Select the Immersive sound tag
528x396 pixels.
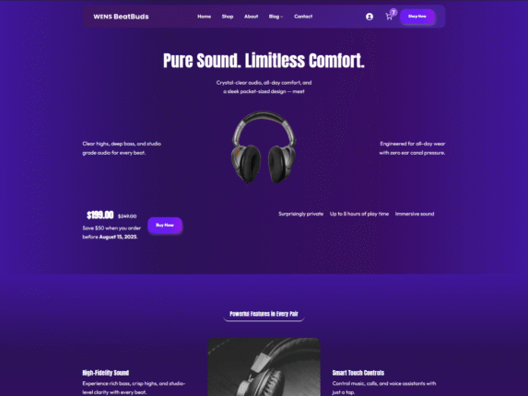[415, 214]
